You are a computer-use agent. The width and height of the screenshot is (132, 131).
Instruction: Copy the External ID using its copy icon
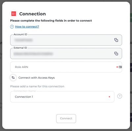(116, 53)
